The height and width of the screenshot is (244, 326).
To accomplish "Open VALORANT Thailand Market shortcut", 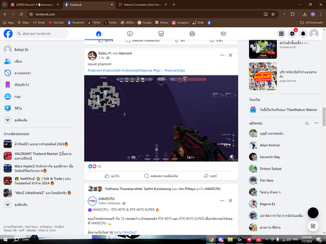I will pyautogui.click(x=38, y=156).
